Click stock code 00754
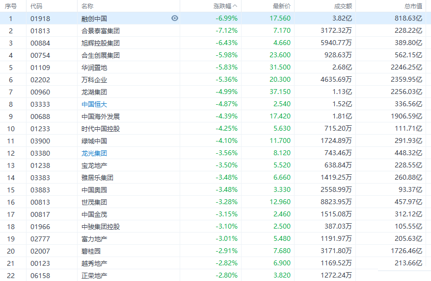Viewport: 431px width, 281px height. tap(40, 55)
